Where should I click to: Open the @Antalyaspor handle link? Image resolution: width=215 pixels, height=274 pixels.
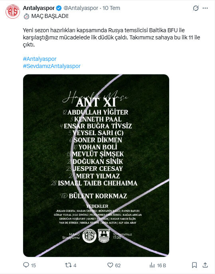[81, 8]
